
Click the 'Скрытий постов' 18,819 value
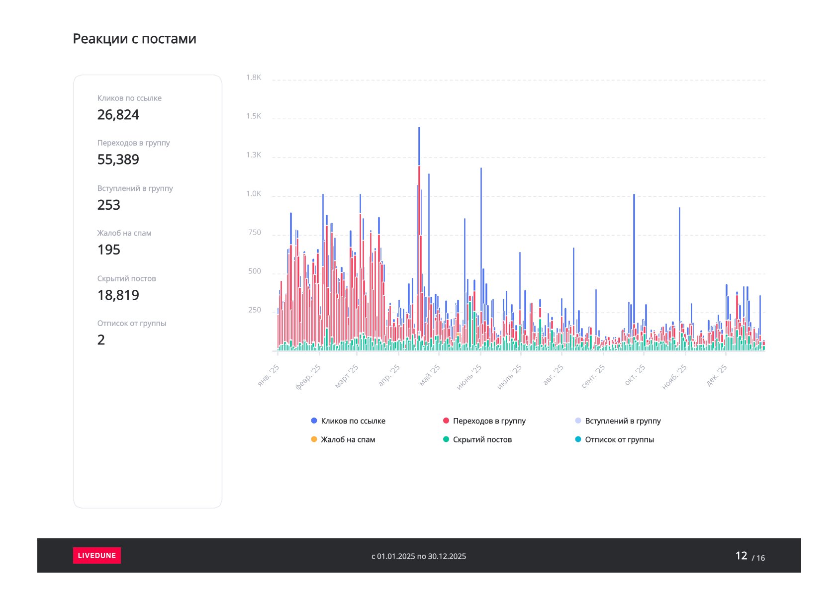pos(118,295)
